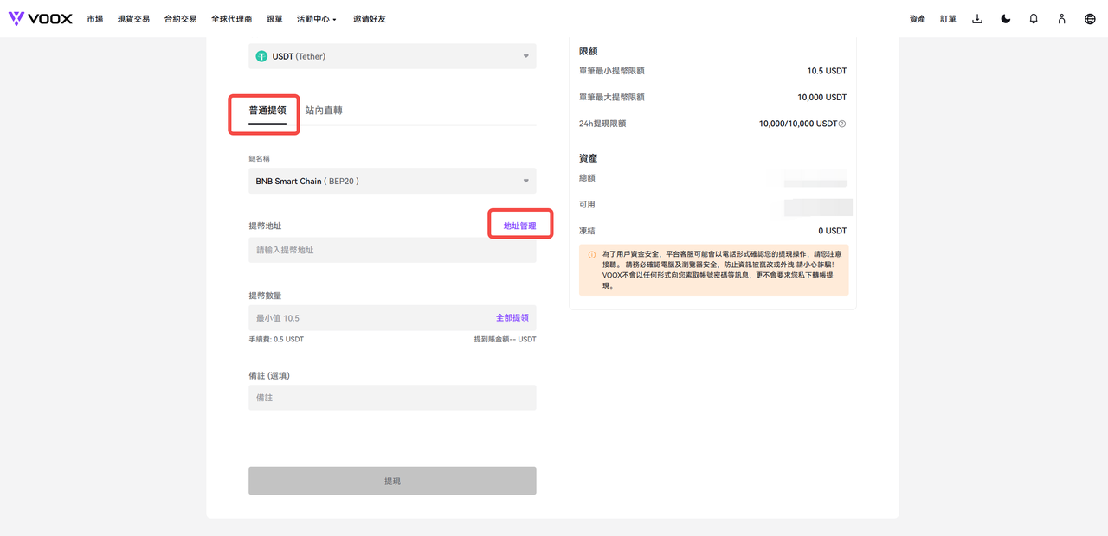Screen dimensions: 1108x536
Task: Open 跟單 page
Action: tap(274, 18)
